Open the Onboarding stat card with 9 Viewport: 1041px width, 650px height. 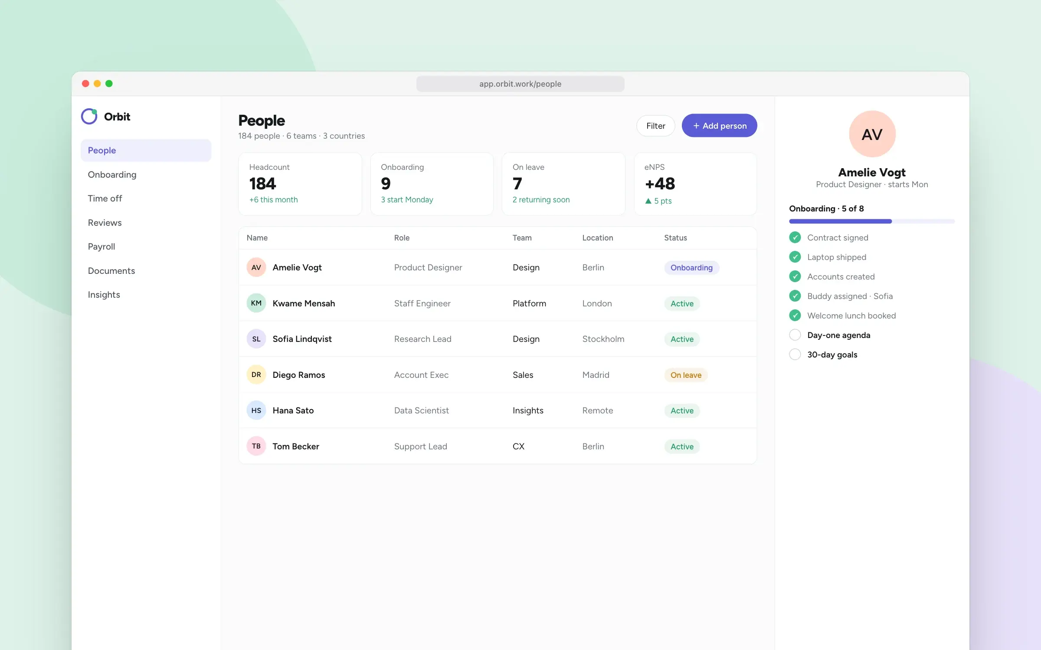[432, 184]
